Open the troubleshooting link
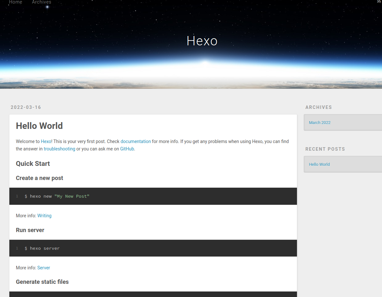This screenshot has width=382, height=297. coord(60,149)
